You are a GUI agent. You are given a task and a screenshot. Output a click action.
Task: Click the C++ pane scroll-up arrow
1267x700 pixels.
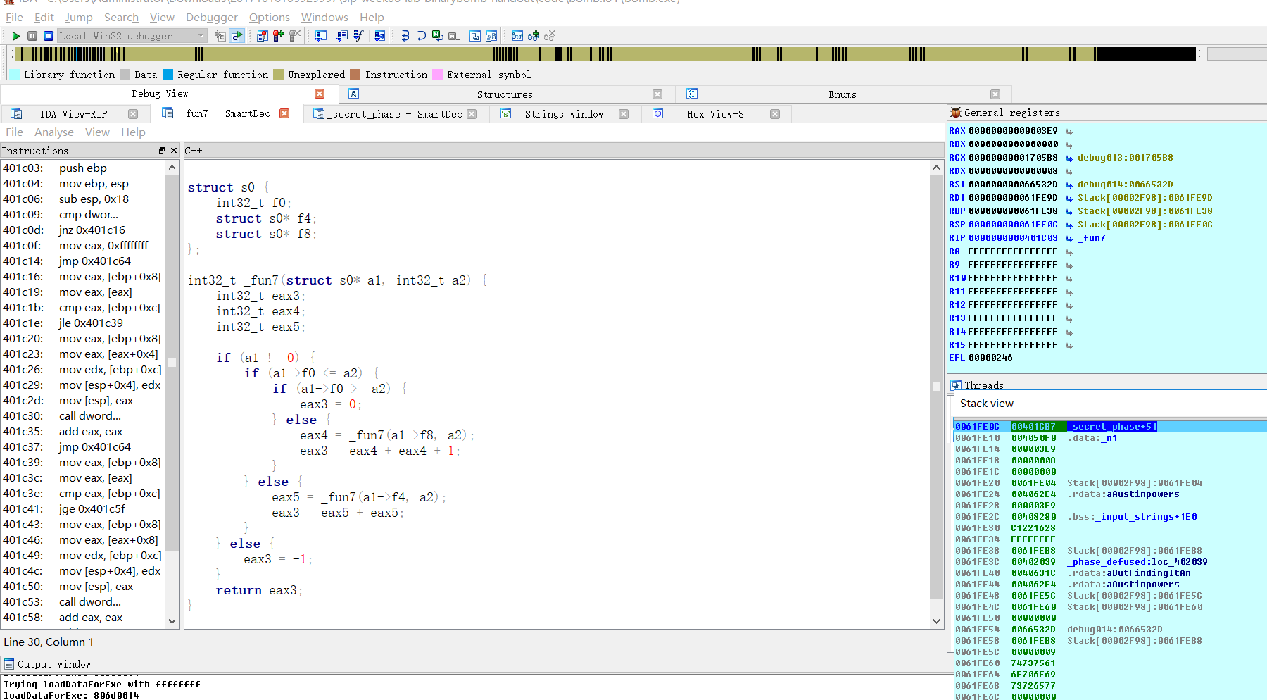(x=936, y=168)
